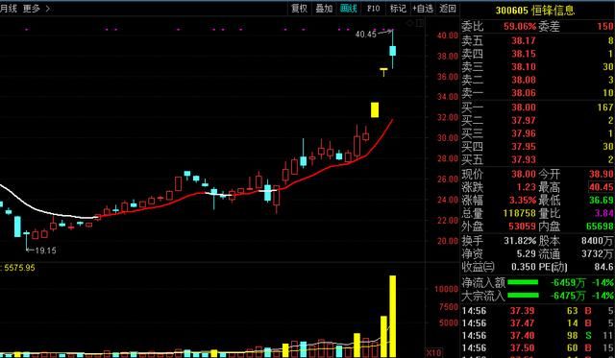
Task: Click the faint grid-layout icon above the chart
Action: (420, 23)
